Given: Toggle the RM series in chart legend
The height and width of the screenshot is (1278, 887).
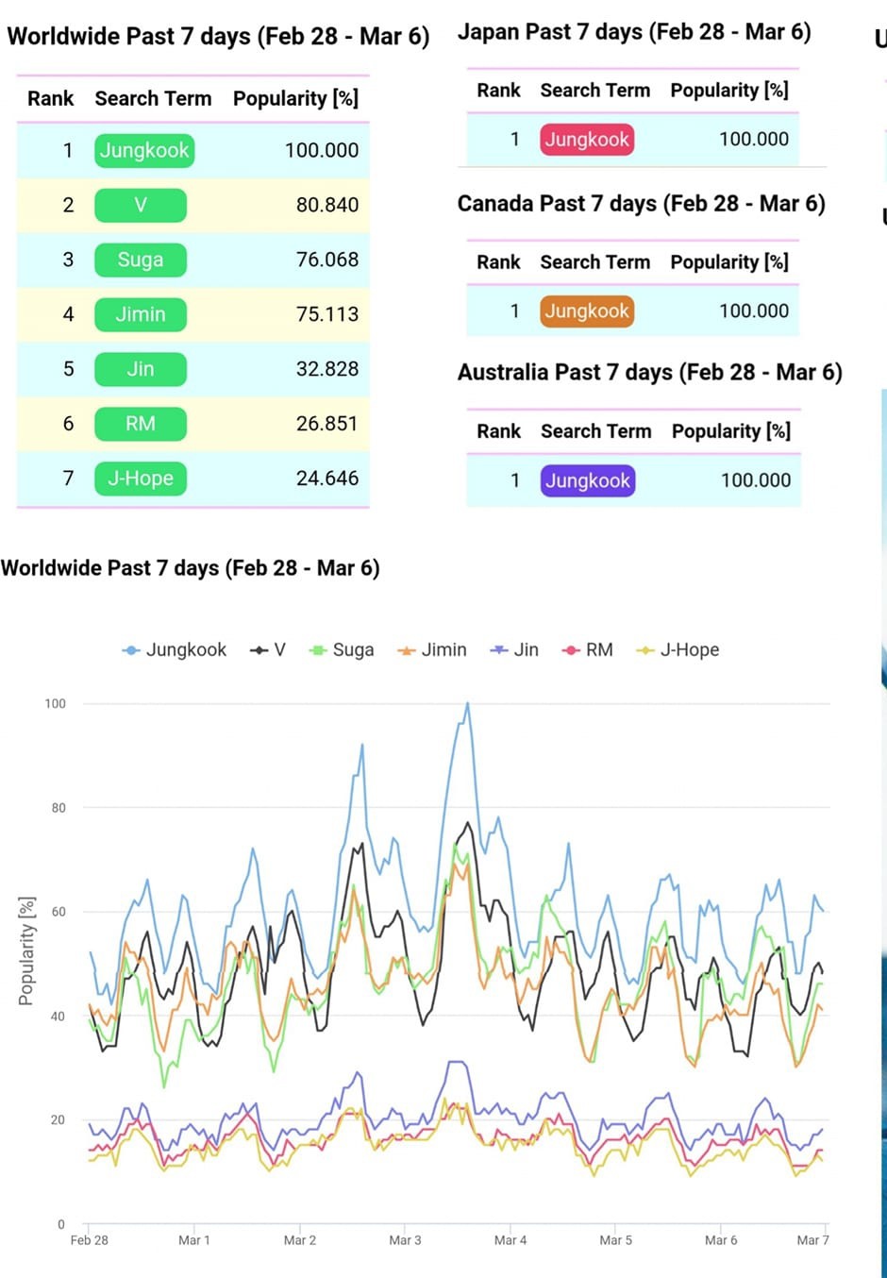Looking at the screenshot, I should pos(588,649).
